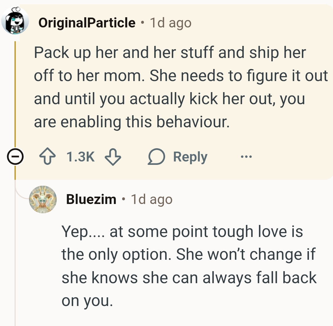Screen dimensions: 333x326
Task: Open the "1d ago" timestamp beside OriginalParticle
Action: (171, 23)
